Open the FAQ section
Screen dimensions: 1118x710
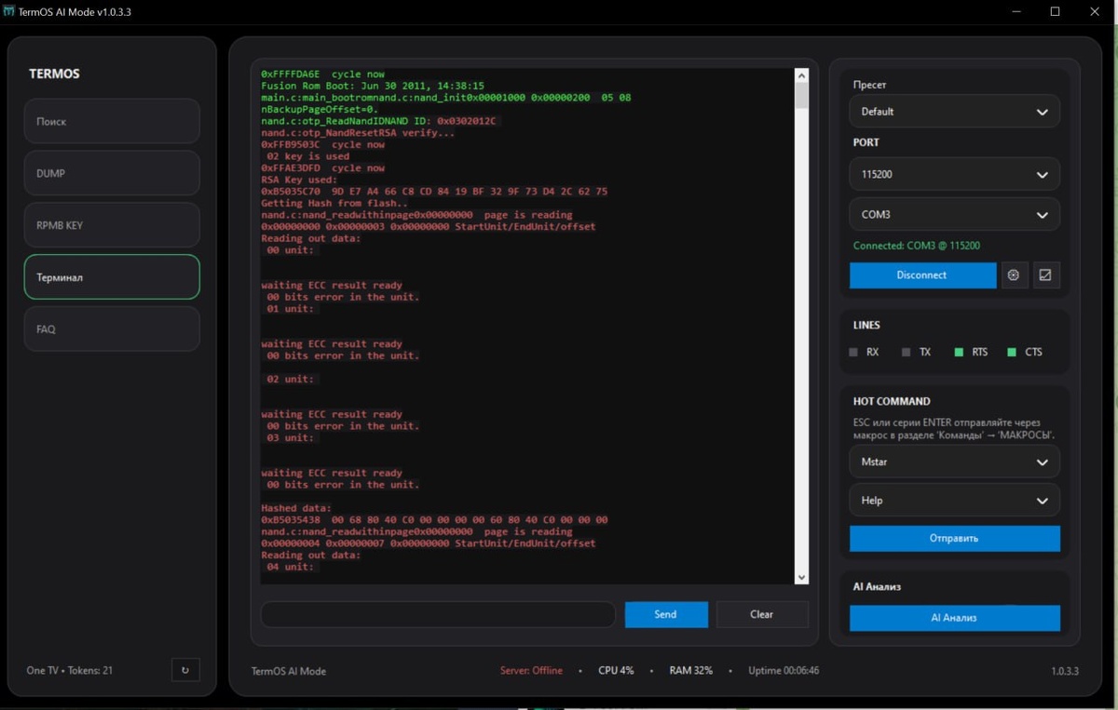tap(112, 329)
